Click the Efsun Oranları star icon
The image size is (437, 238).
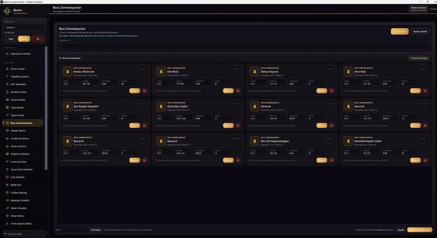tap(7, 69)
